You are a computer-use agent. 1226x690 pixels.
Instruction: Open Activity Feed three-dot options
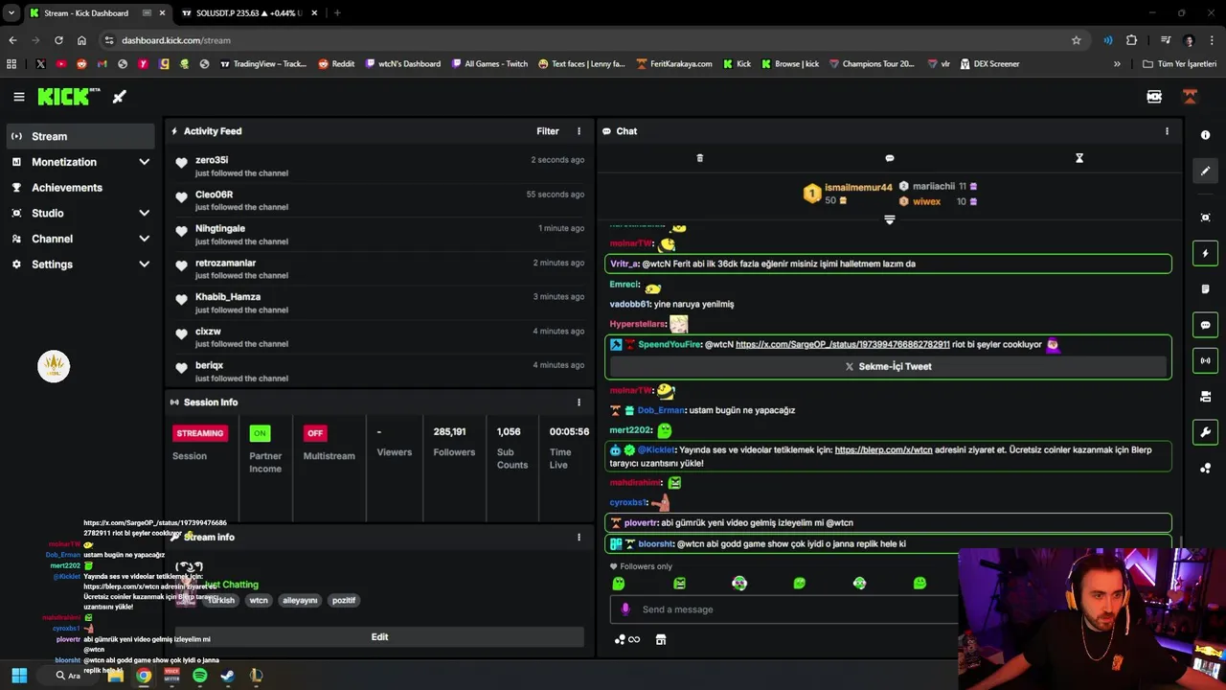(579, 131)
